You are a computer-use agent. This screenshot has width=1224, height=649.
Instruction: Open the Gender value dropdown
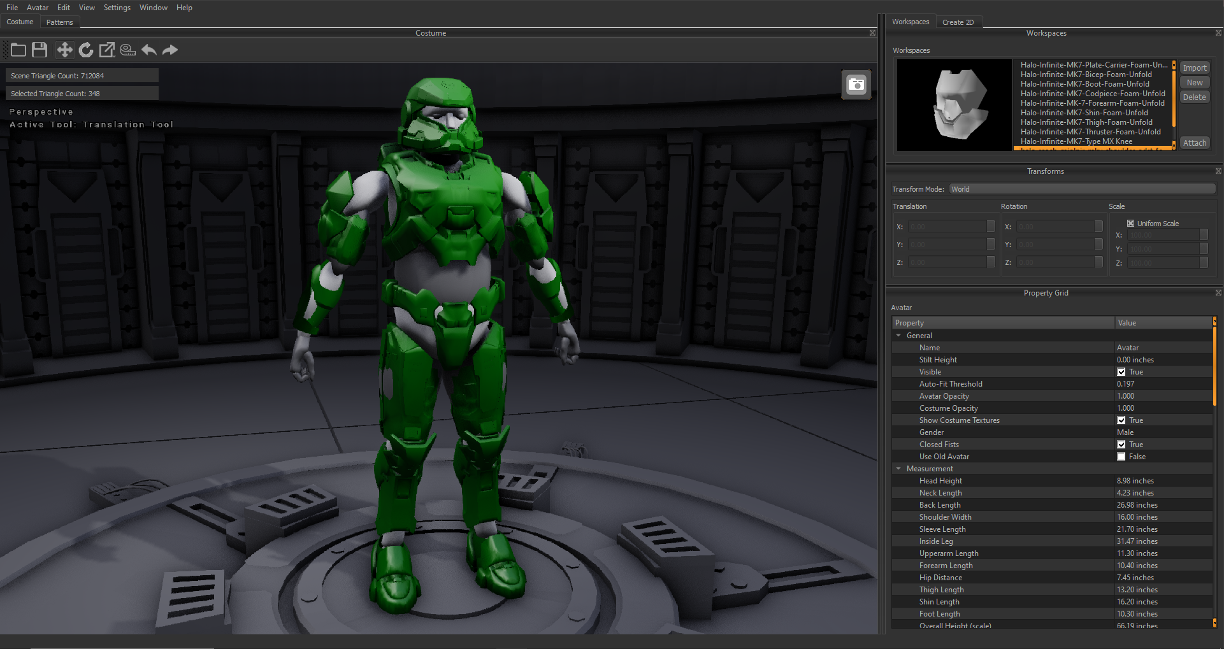(x=1164, y=432)
